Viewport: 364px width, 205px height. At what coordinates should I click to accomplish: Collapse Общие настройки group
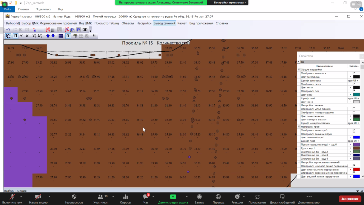point(299,69)
